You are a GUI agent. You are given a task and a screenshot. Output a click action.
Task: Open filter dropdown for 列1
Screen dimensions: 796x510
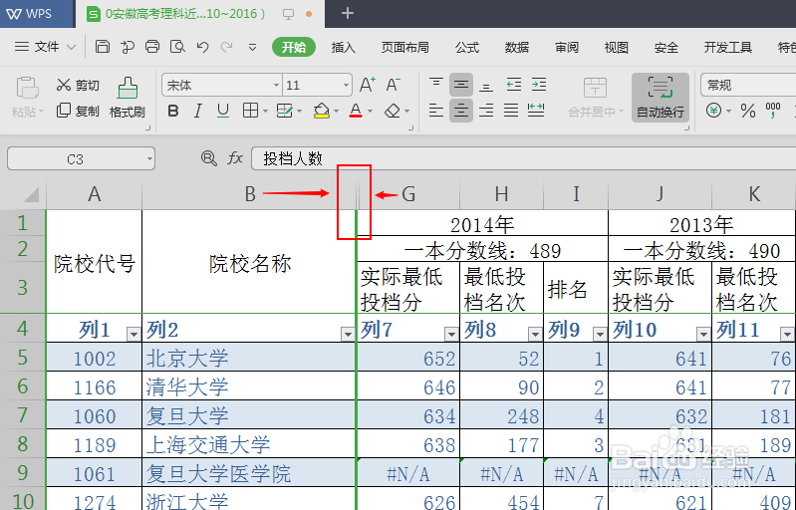coord(133,334)
